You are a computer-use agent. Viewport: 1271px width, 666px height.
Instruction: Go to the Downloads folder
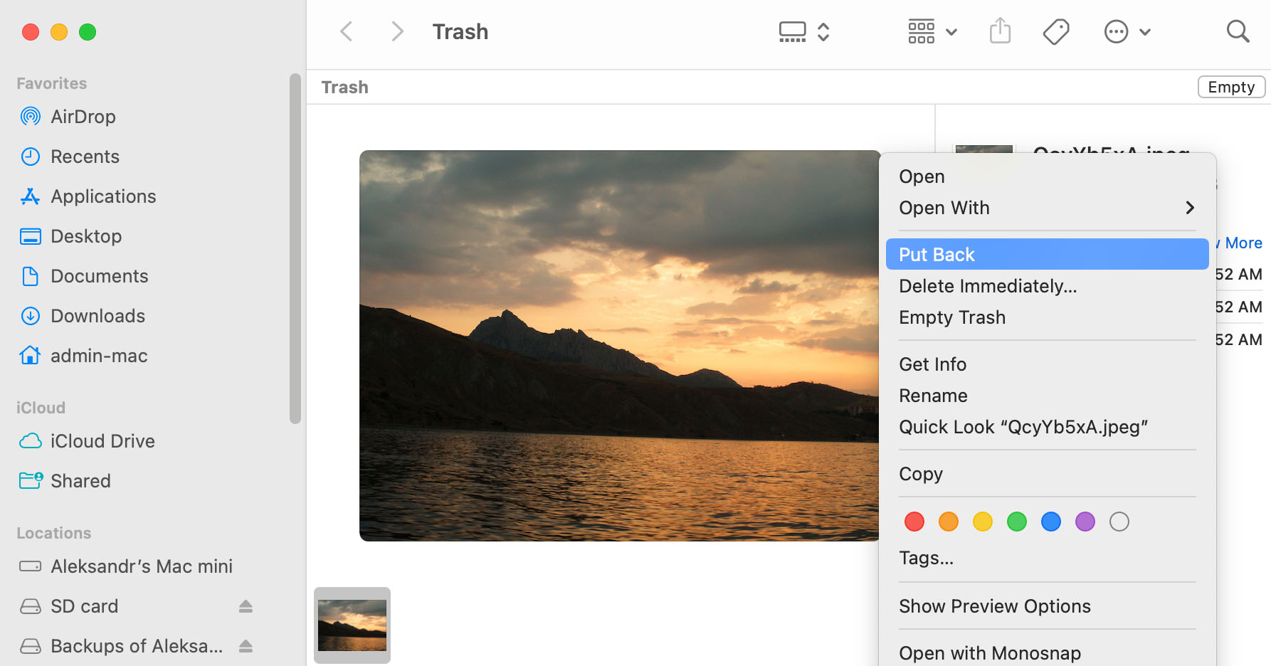click(x=97, y=315)
